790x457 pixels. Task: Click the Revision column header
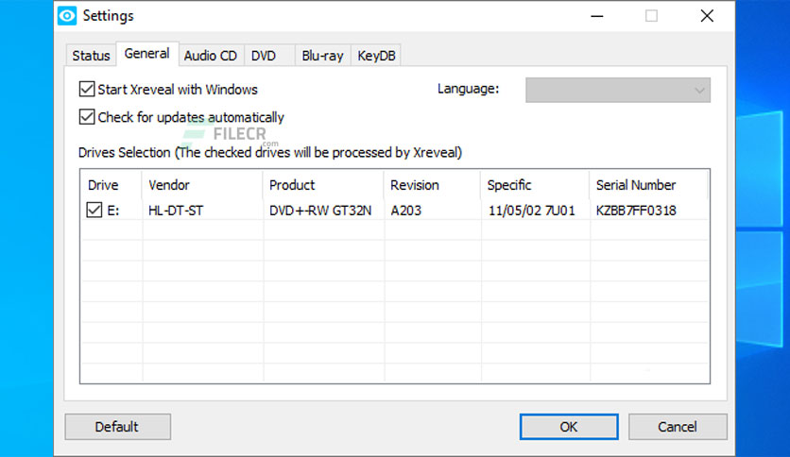click(432, 185)
